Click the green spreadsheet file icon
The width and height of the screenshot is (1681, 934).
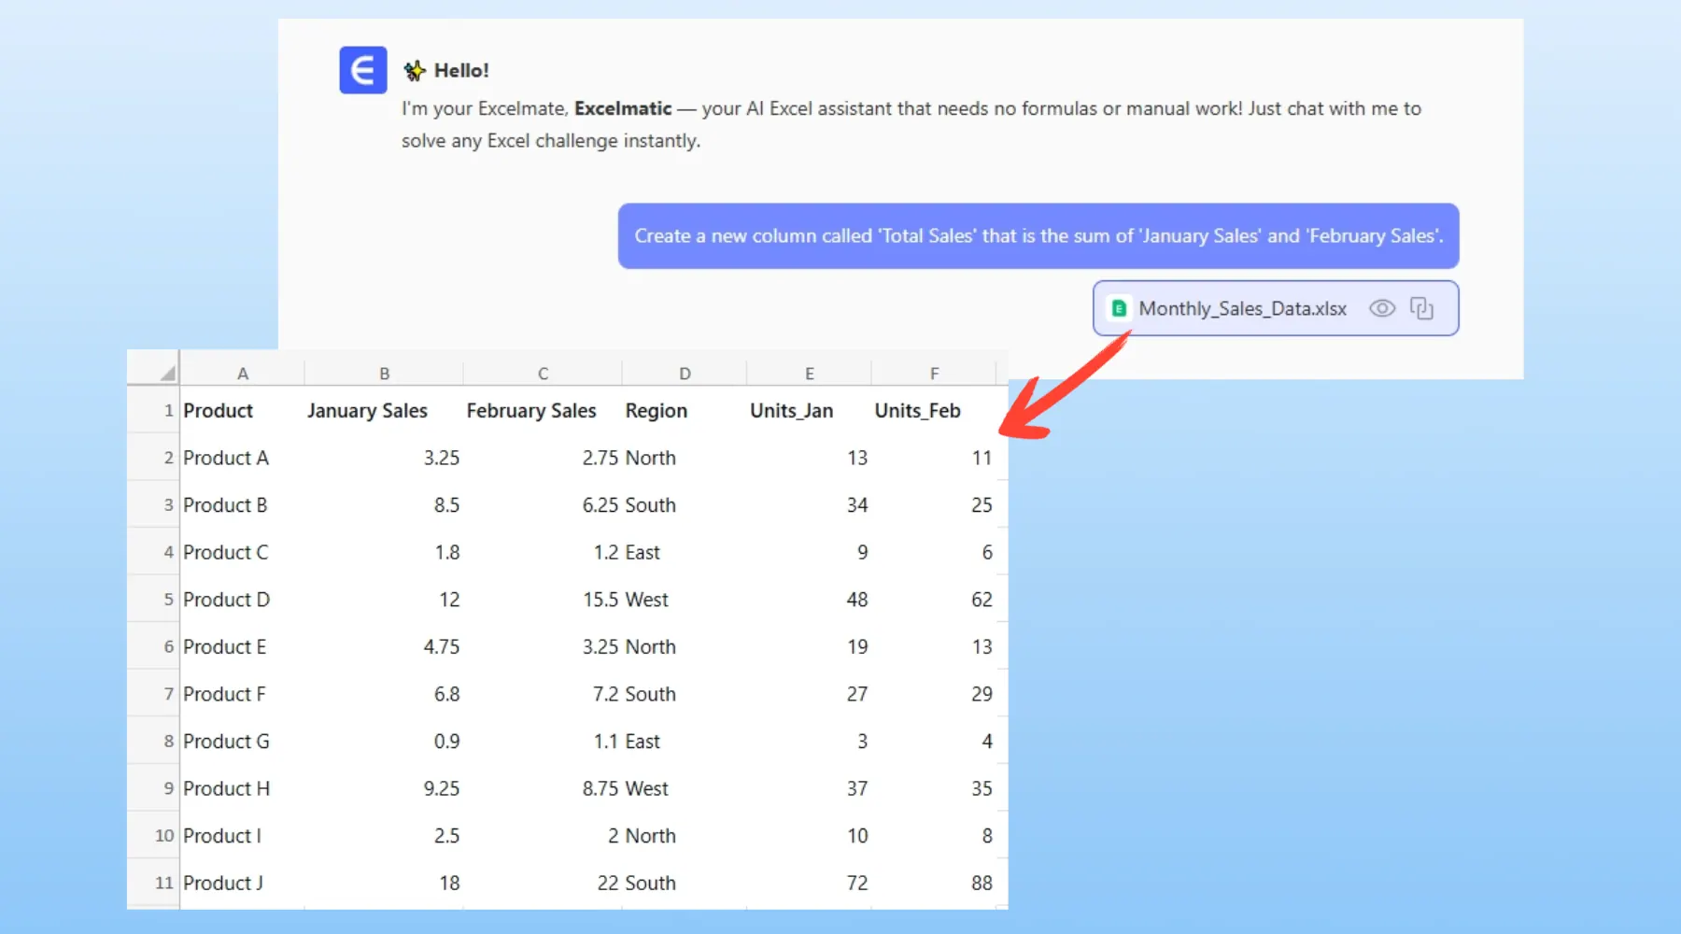click(1118, 309)
